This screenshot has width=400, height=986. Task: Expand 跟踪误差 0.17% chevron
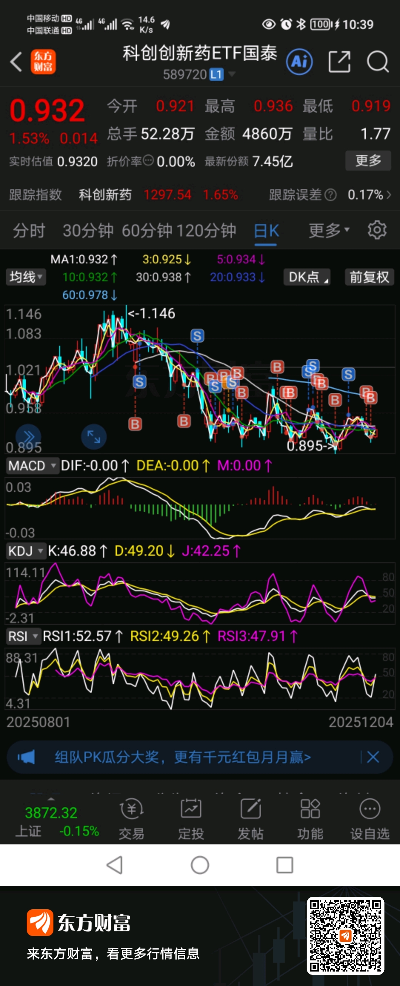pyautogui.click(x=389, y=195)
